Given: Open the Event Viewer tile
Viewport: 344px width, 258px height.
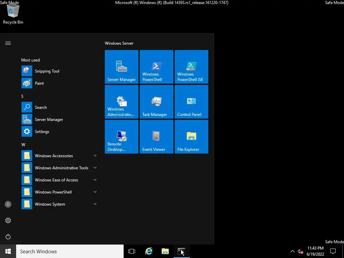Looking at the screenshot, I should pos(157,137).
